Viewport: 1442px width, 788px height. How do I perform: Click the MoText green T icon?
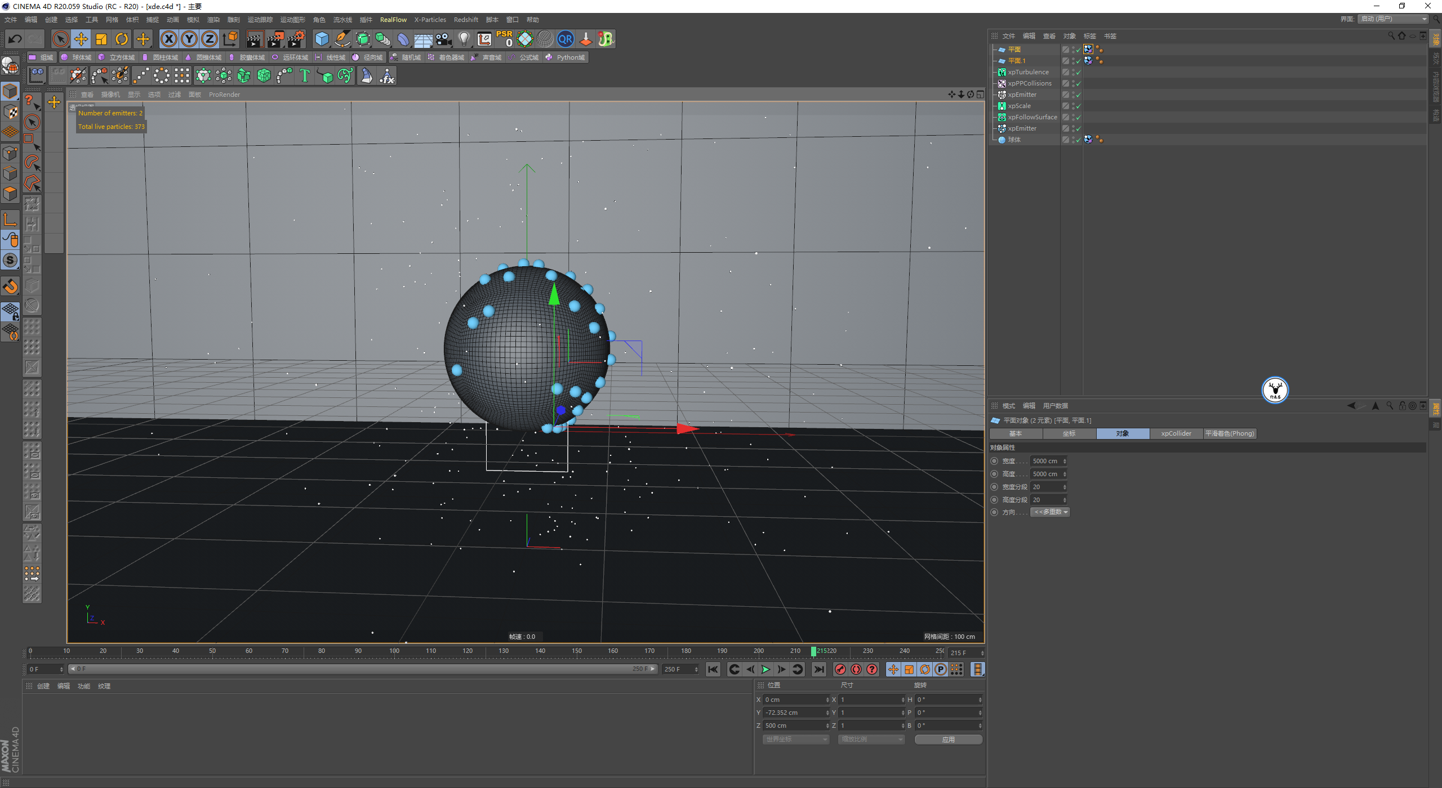pyautogui.click(x=305, y=75)
